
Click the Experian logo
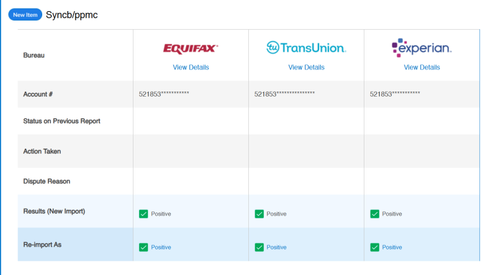pyautogui.click(x=422, y=48)
